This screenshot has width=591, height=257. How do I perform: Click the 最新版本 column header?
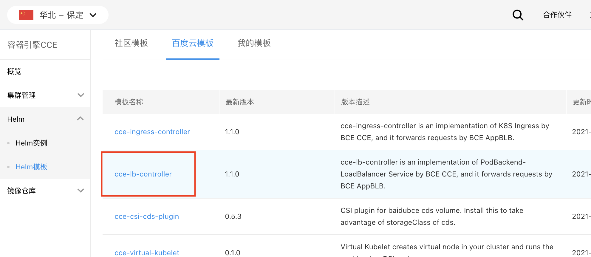pos(240,102)
